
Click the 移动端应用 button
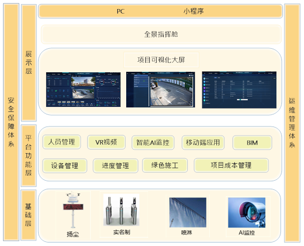(203, 143)
